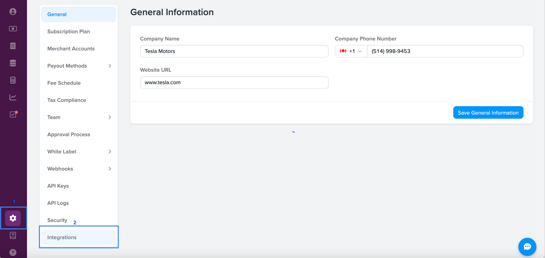The image size is (545, 258).
Task: Open the Subscription Plan section
Action: (69, 32)
